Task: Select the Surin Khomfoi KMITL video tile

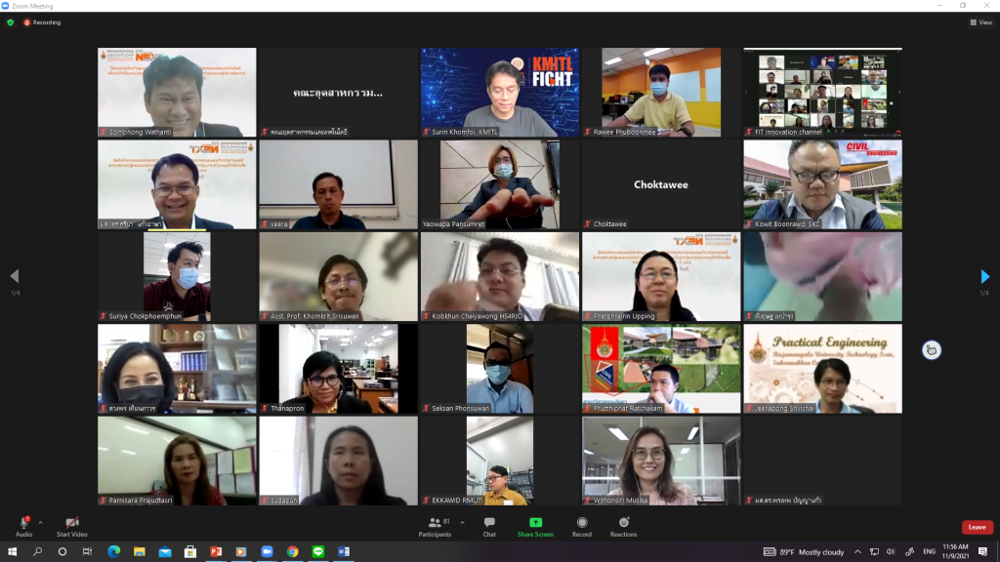Action: pyautogui.click(x=499, y=92)
